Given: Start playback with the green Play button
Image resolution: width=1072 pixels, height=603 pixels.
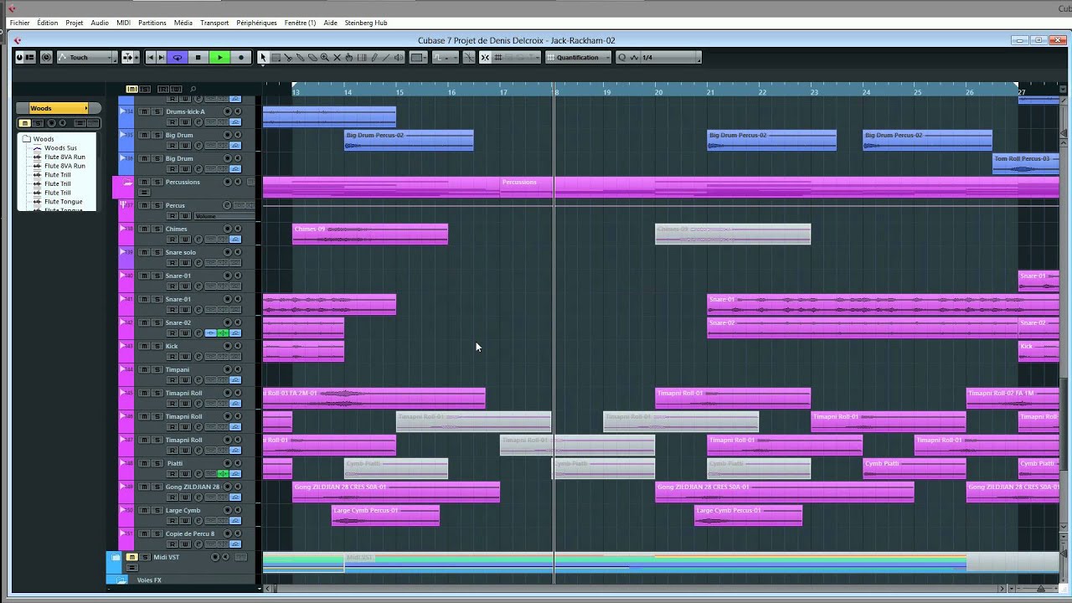Looking at the screenshot, I should (219, 58).
